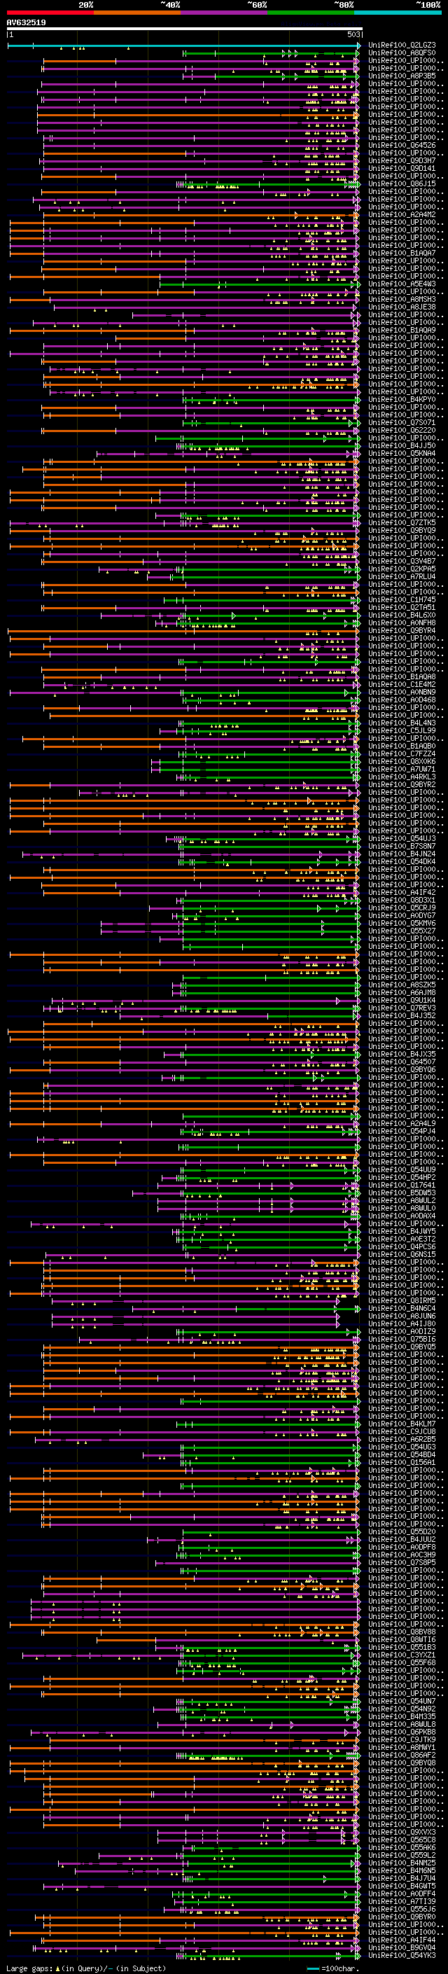Open the UniRef100_Q9BYR4 hit

coord(401,631)
